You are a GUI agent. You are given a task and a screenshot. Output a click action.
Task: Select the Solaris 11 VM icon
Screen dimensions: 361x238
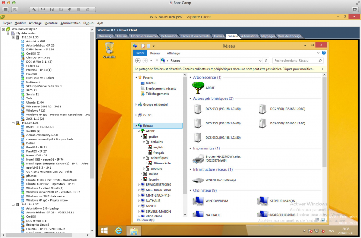point(23,94)
